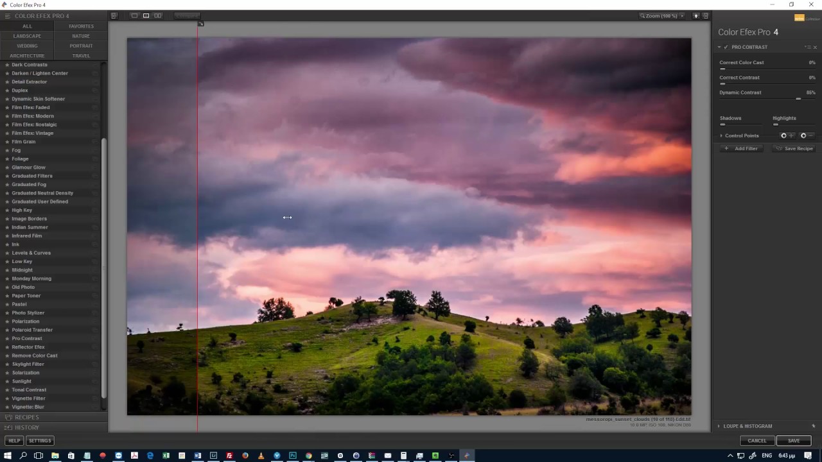822x462 pixels.
Task: Expand the Control Points section
Action: click(721, 136)
